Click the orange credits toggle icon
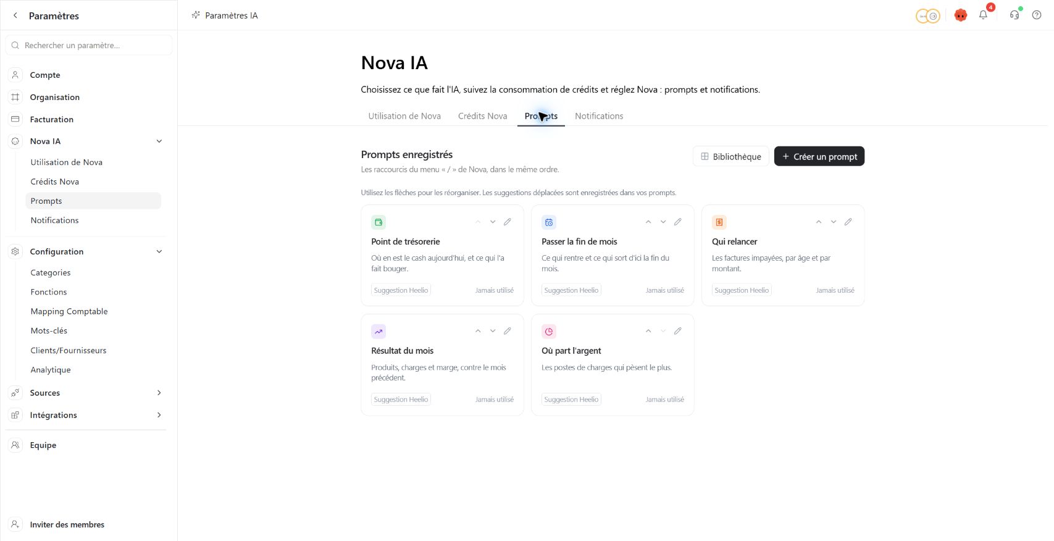 pyautogui.click(x=927, y=16)
